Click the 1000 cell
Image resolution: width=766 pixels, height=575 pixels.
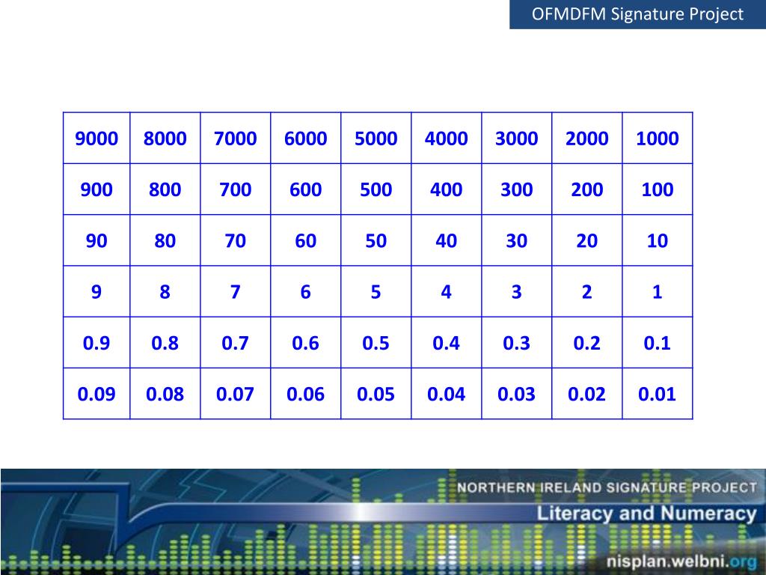(x=658, y=139)
